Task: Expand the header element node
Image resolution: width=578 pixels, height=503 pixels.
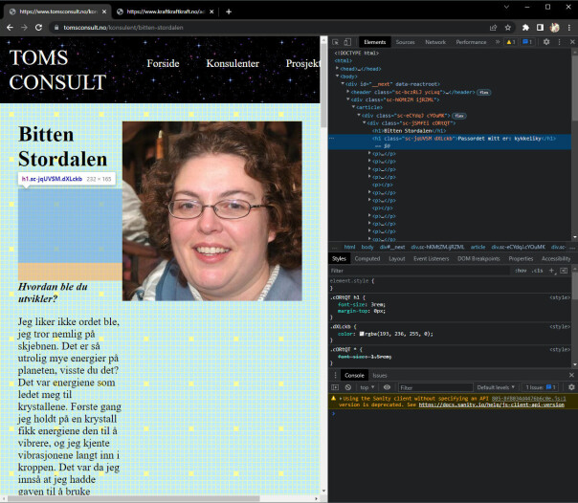Action: [x=348, y=92]
